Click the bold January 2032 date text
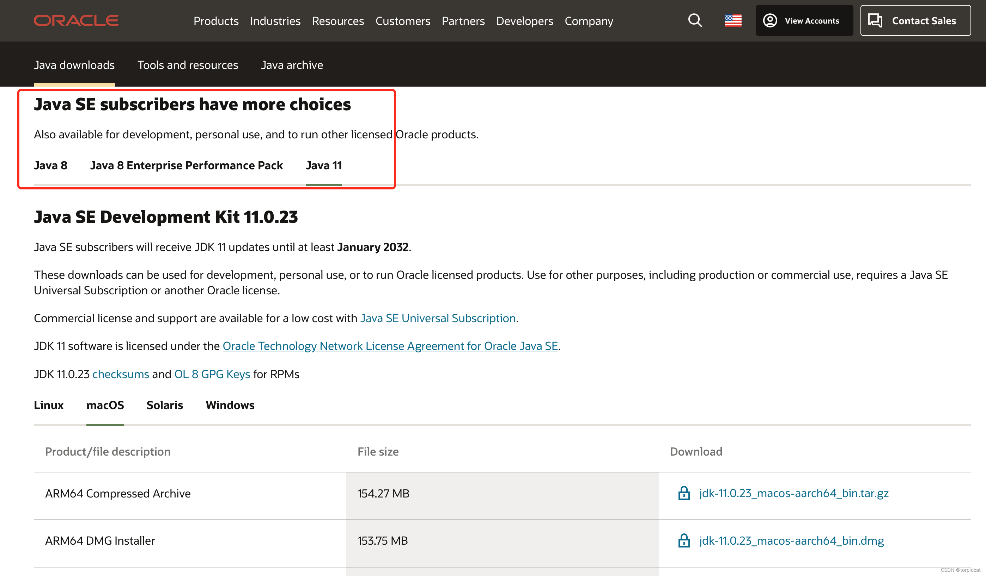Screen dimensions: 986x576 pyautogui.click(x=373, y=247)
